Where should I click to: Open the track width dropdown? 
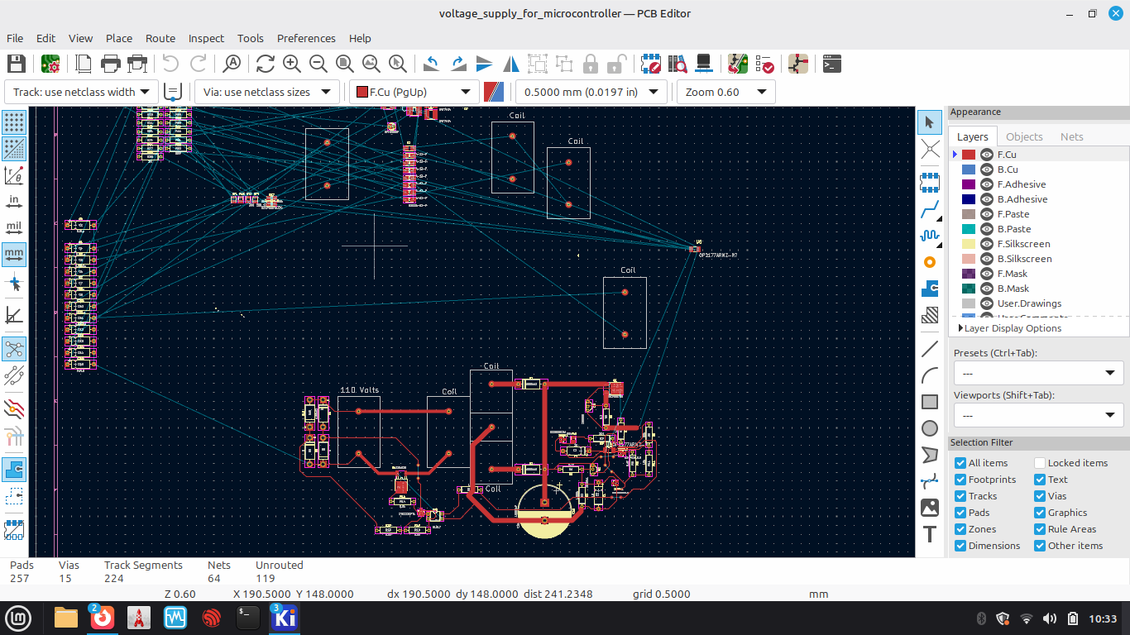81,92
